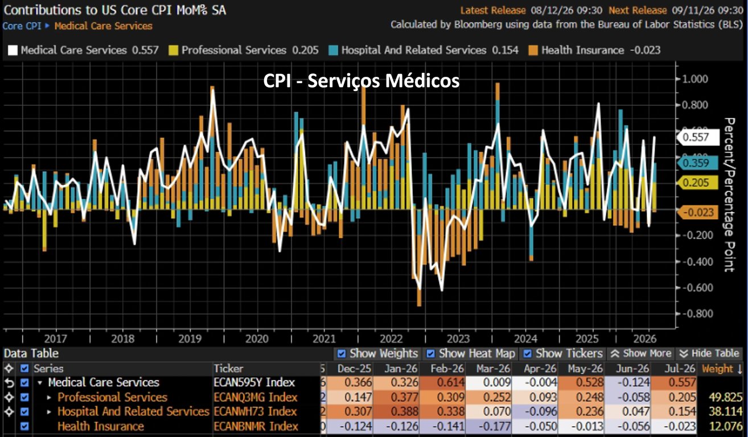Open the ECANQ3MG Index ticker
This screenshot has width=748, height=437.
tap(256, 397)
